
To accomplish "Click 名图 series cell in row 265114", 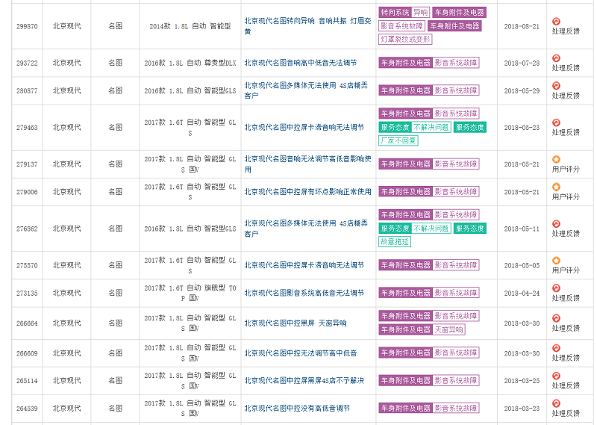I will (115, 380).
